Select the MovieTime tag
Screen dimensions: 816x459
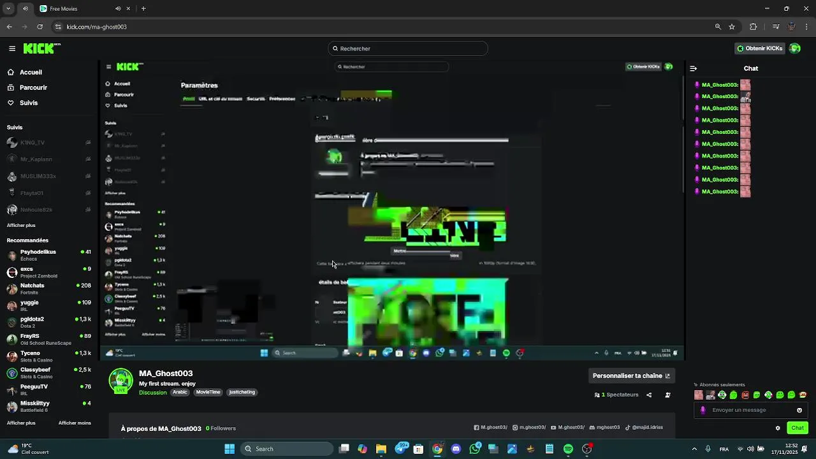pos(208,392)
